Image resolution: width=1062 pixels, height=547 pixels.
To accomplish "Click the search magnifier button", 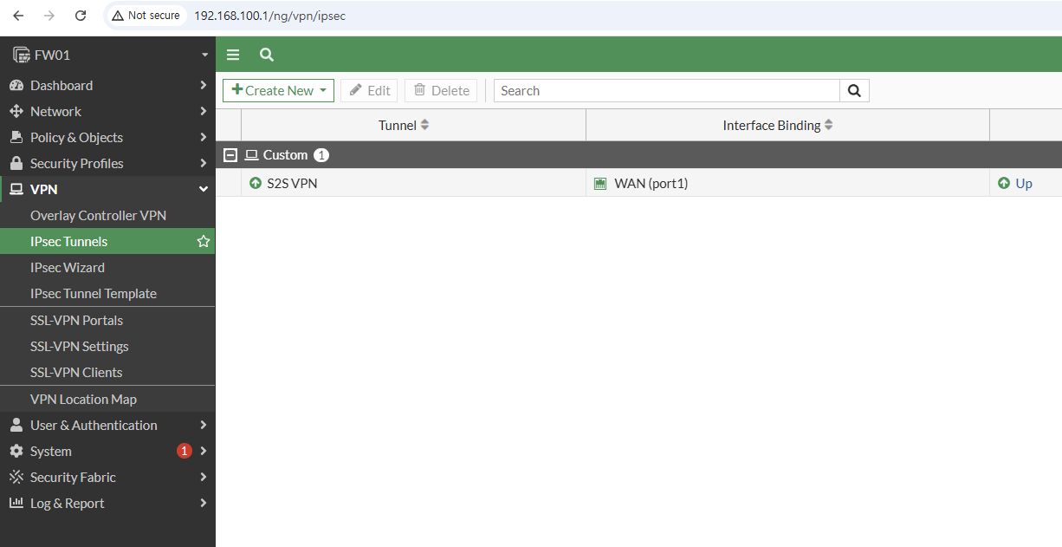I will click(x=854, y=90).
